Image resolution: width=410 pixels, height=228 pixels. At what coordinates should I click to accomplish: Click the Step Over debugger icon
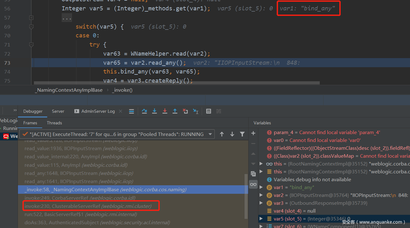point(144,111)
